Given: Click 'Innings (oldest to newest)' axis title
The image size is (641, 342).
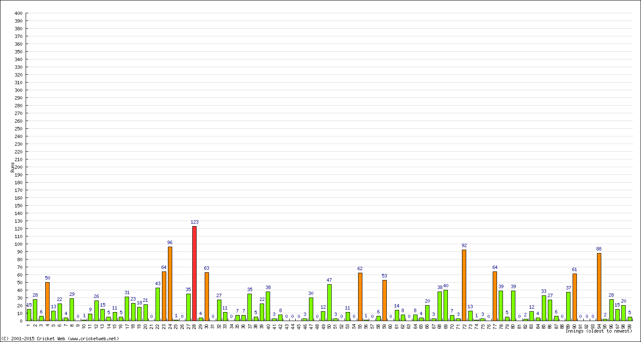Looking at the screenshot, I should tap(599, 331).
